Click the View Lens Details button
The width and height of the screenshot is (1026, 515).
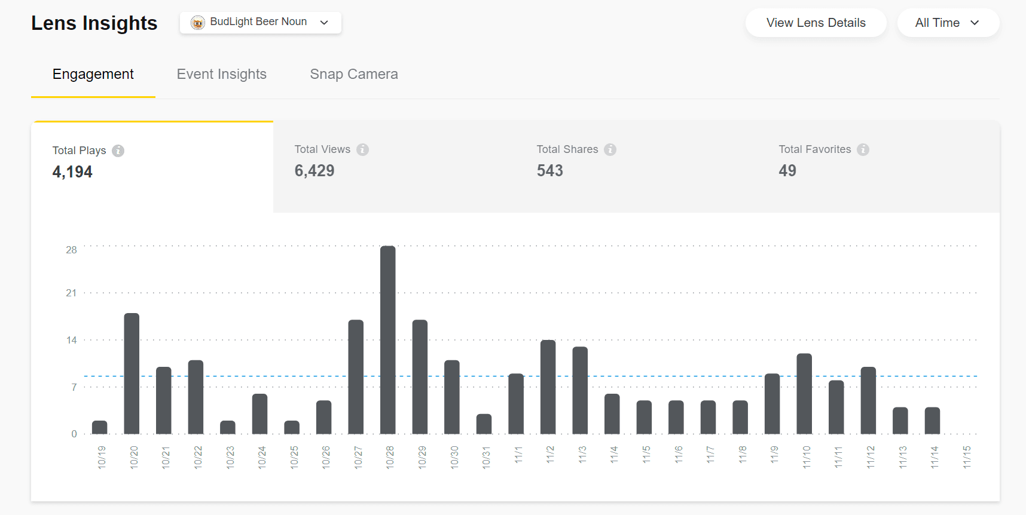click(816, 23)
